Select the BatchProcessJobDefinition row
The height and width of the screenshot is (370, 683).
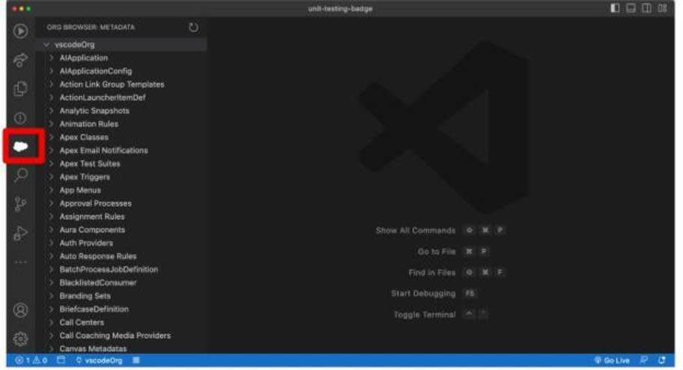coord(121,270)
